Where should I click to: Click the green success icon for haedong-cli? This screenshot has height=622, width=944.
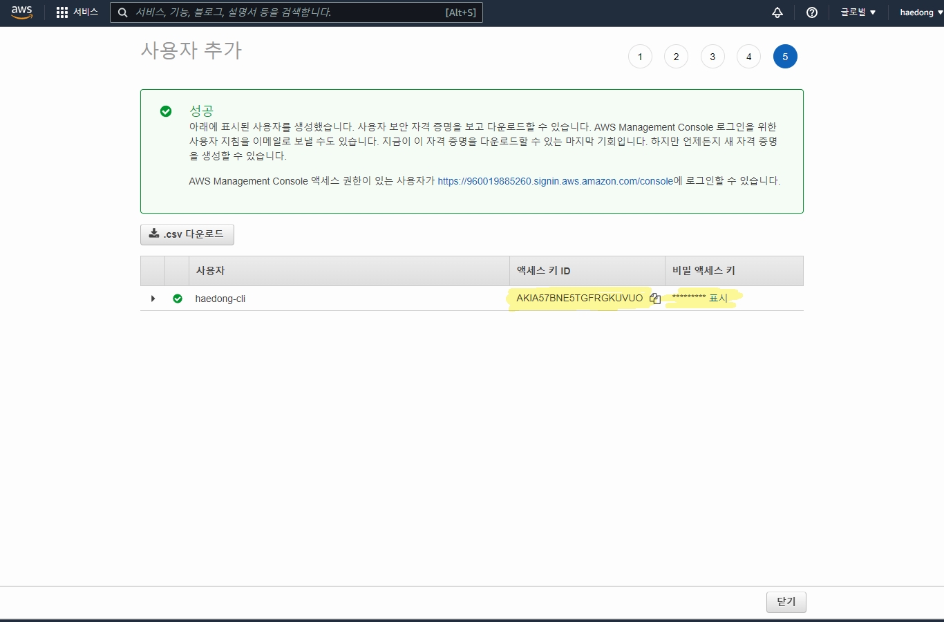pyautogui.click(x=178, y=299)
